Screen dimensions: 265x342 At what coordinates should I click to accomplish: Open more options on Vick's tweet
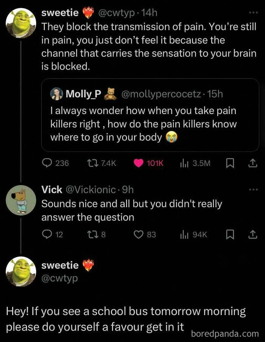253,190
